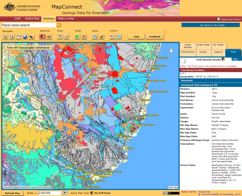The width and height of the screenshot is (242, 196).
Task: Select the Zoom In tool
Action: tap(5, 37)
